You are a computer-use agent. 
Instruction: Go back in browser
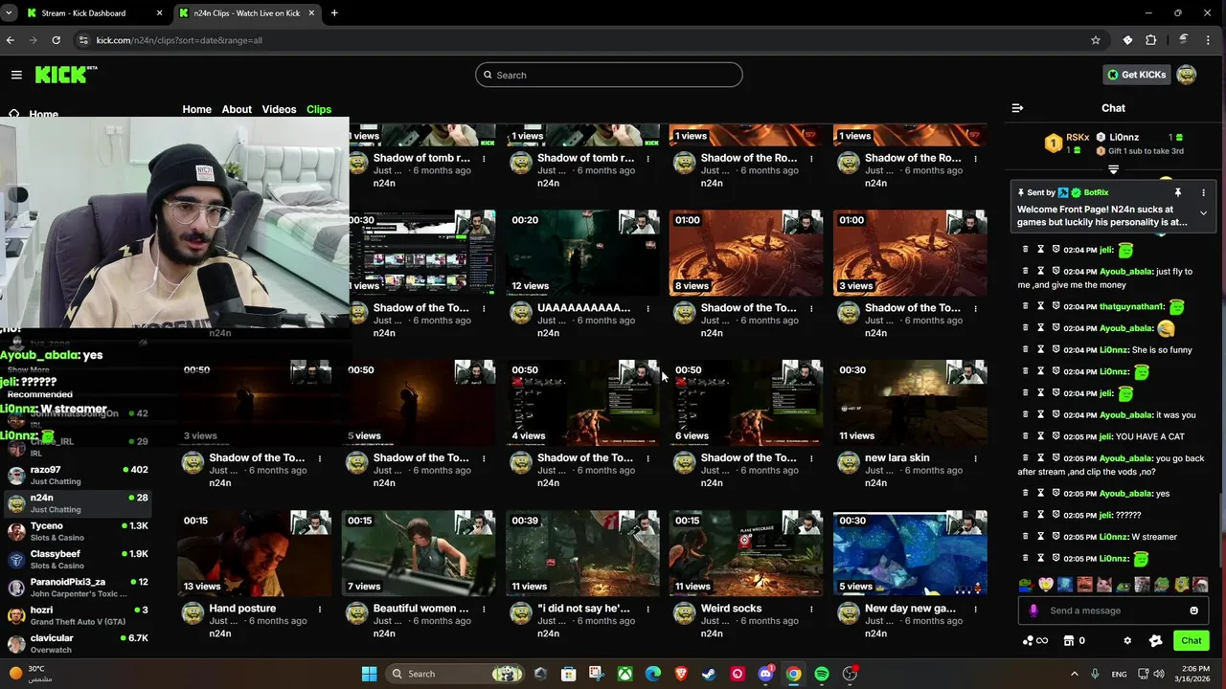click(x=11, y=40)
